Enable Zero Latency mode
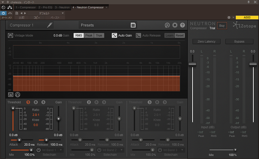259x159 pixels. (206, 41)
